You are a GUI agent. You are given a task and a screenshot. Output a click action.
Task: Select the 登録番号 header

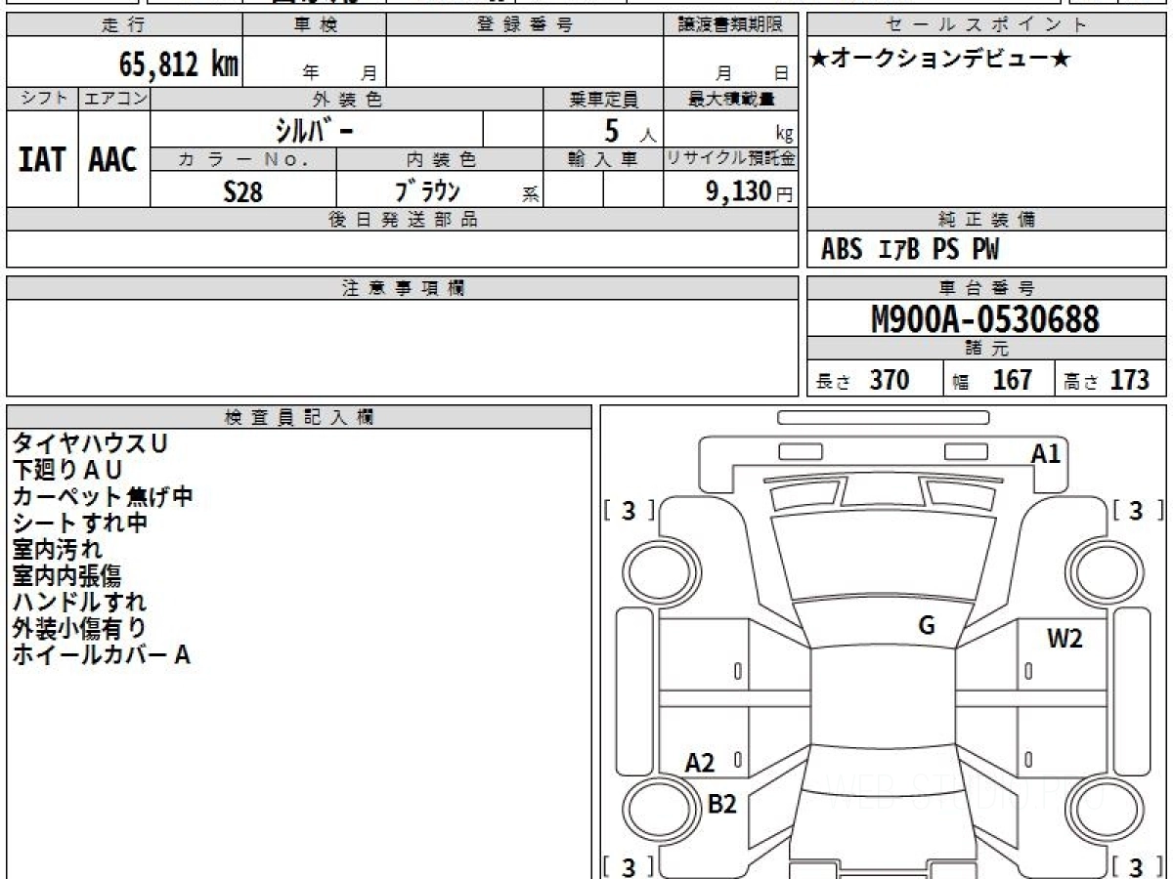click(x=525, y=25)
